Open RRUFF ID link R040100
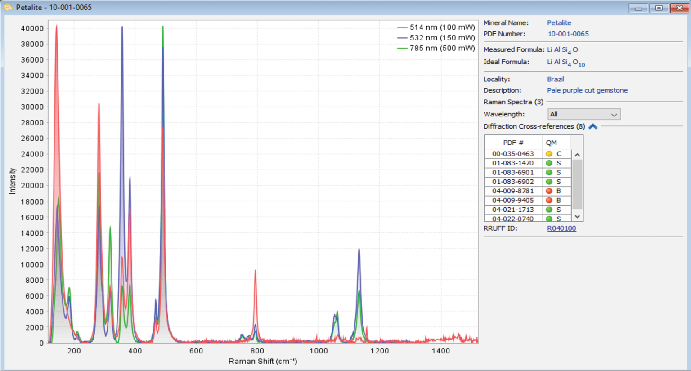The width and height of the screenshot is (691, 371). tap(561, 228)
